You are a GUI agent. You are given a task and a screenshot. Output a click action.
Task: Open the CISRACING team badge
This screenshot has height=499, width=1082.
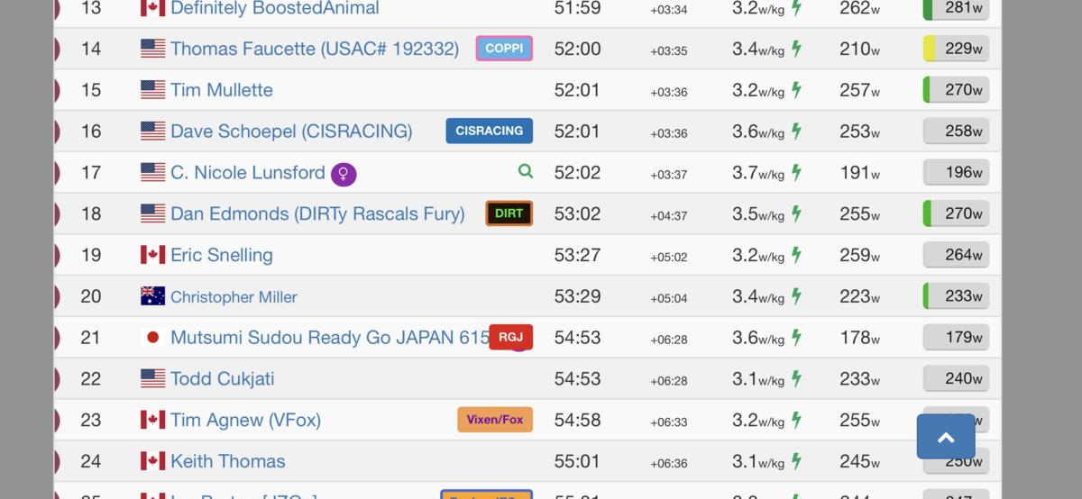490,131
